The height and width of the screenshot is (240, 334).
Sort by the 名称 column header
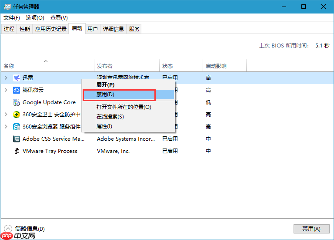pos(47,66)
